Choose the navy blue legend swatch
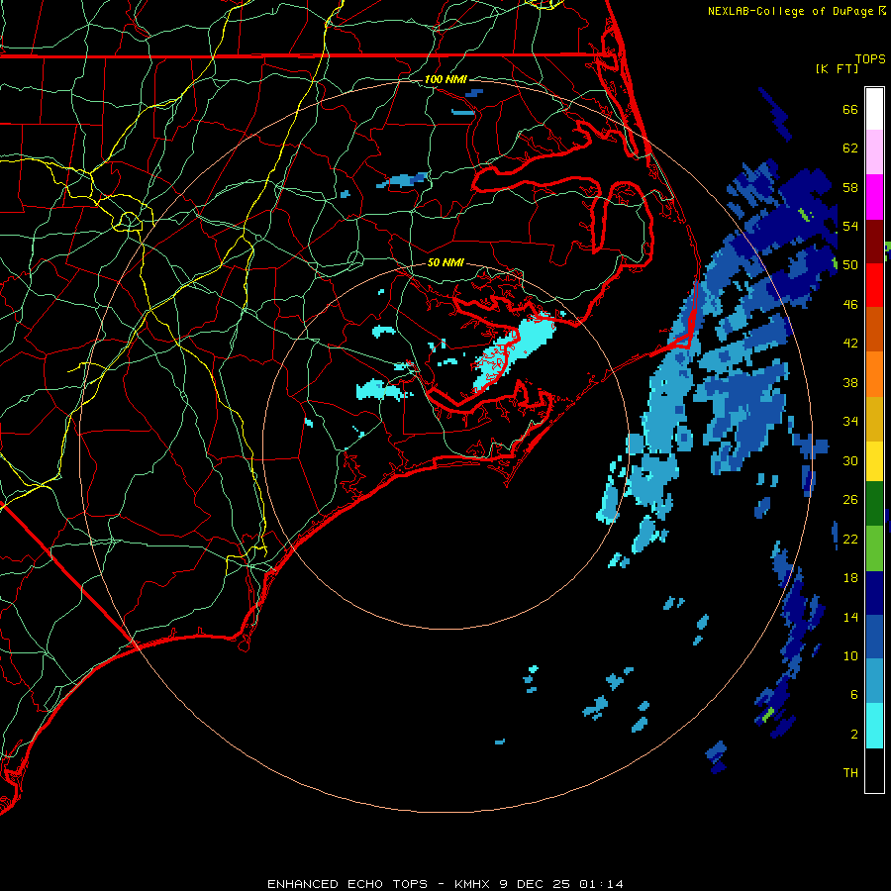Image resolution: width=891 pixels, height=891 pixels. click(874, 593)
